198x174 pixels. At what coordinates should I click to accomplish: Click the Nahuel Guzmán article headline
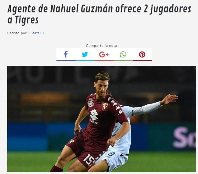pos(99,14)
